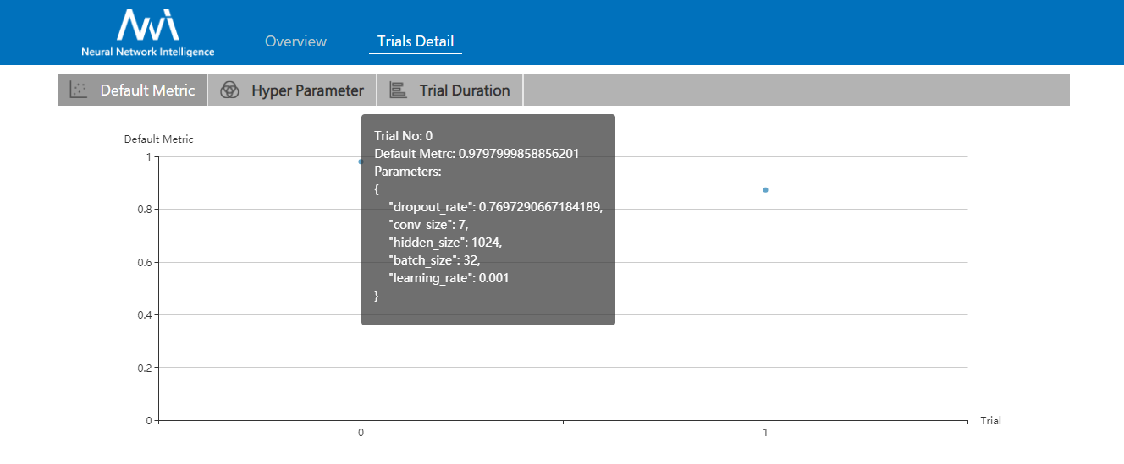Click the learning_rate line in the tooltip

[448, 278]
